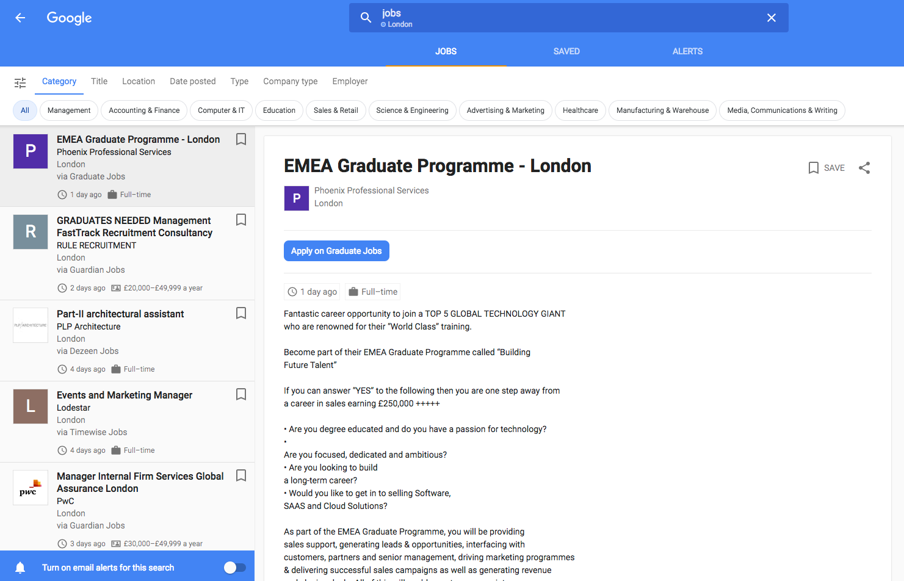Filter by Management category chip
Image resolution: width=904 pixels, height=581 pixels.
pyautogui.click(x=69, y=110)
